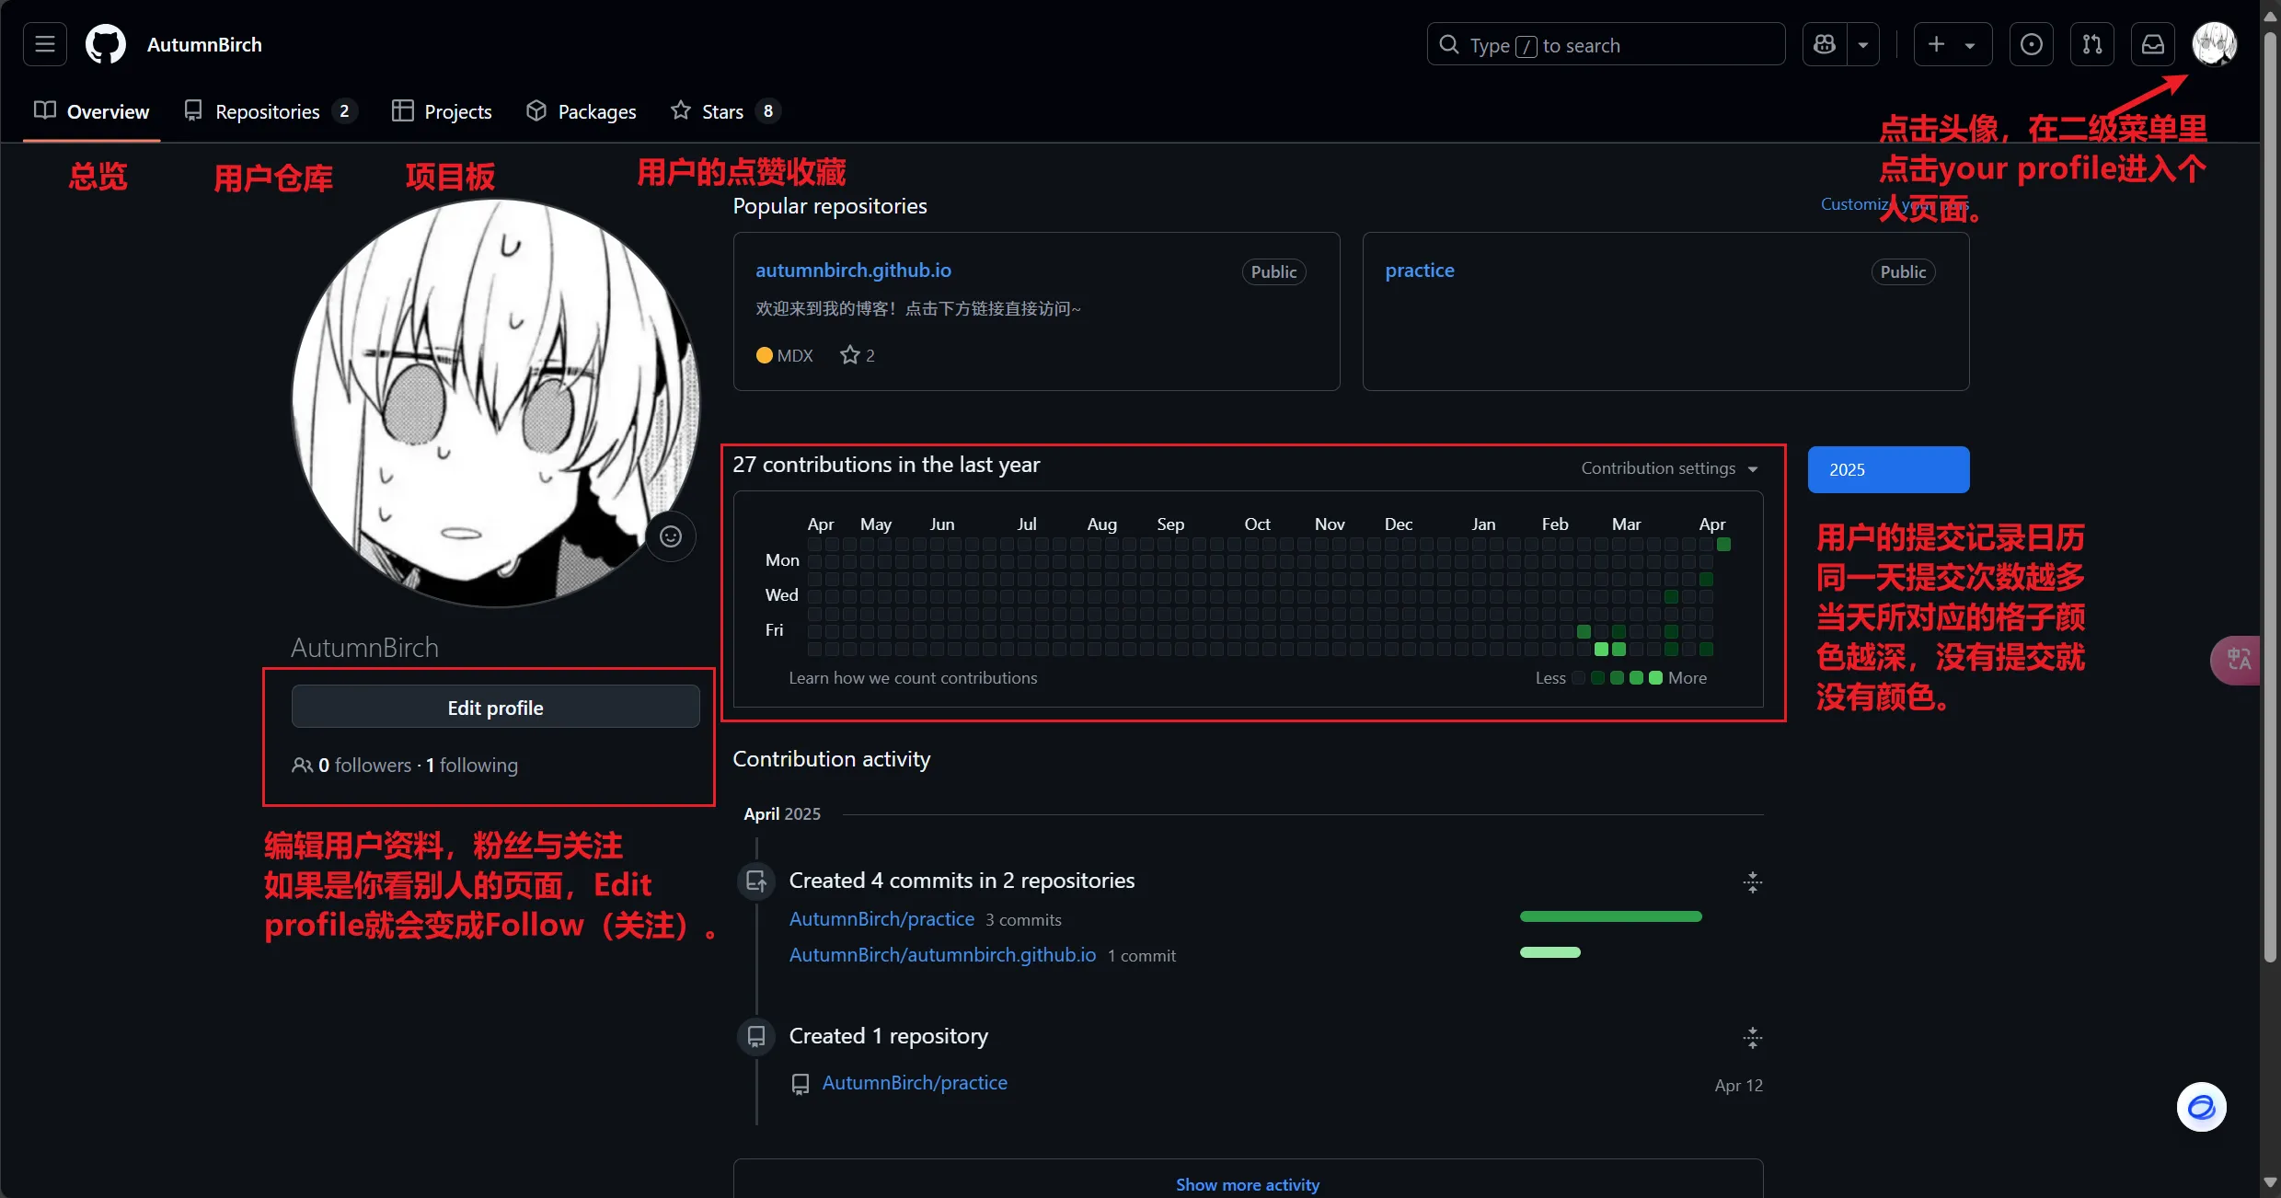The width and height of the screenshot is (2281, 1198).
Task: Click the Apr 12 date text
Action: pyautogui.click(x=1738, y=1085)
